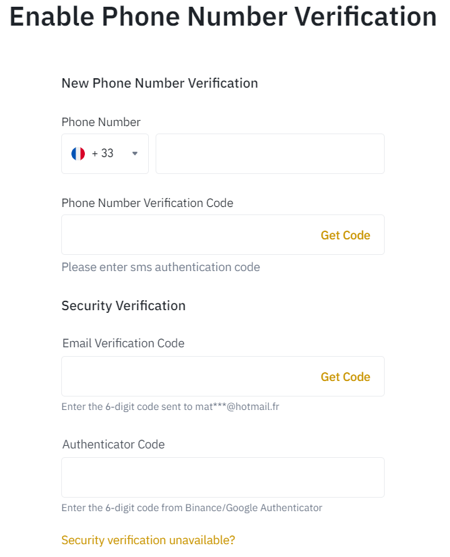Click the 'Security Verification' section heading
The height and width of the screenshot is (557, 450).
point(123,305)
